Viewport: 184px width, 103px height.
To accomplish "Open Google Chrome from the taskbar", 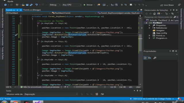I will pyautogui.click(x=15, y=102).
